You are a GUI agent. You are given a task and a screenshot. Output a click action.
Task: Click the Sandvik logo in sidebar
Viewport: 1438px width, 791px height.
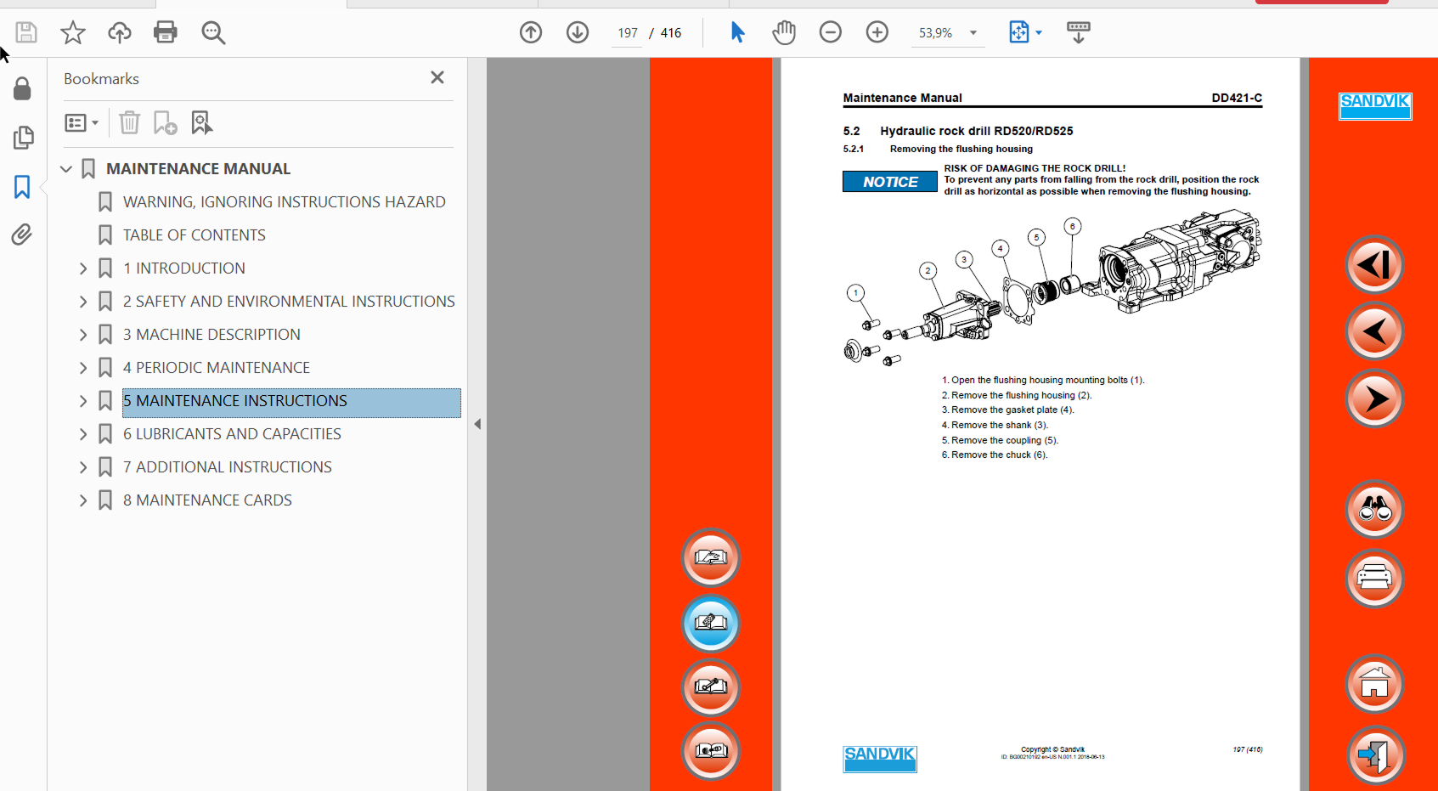pos(1375,106)
